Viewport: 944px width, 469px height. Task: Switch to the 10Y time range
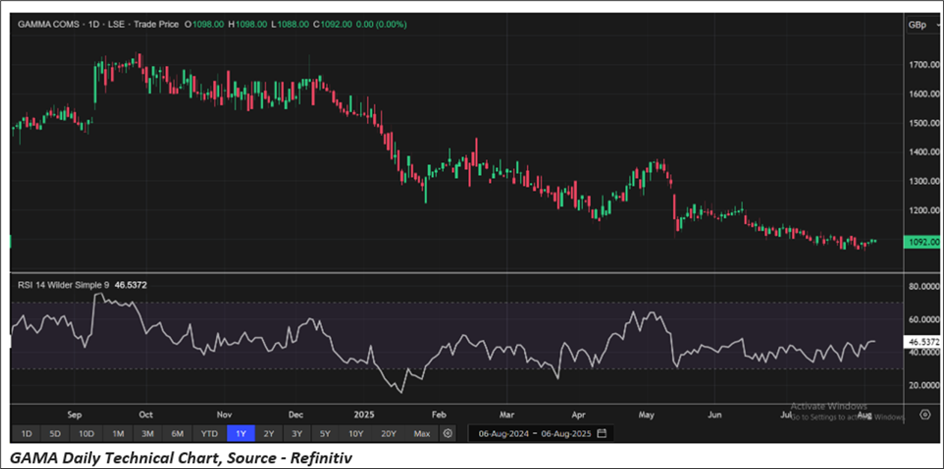(356, 433)
